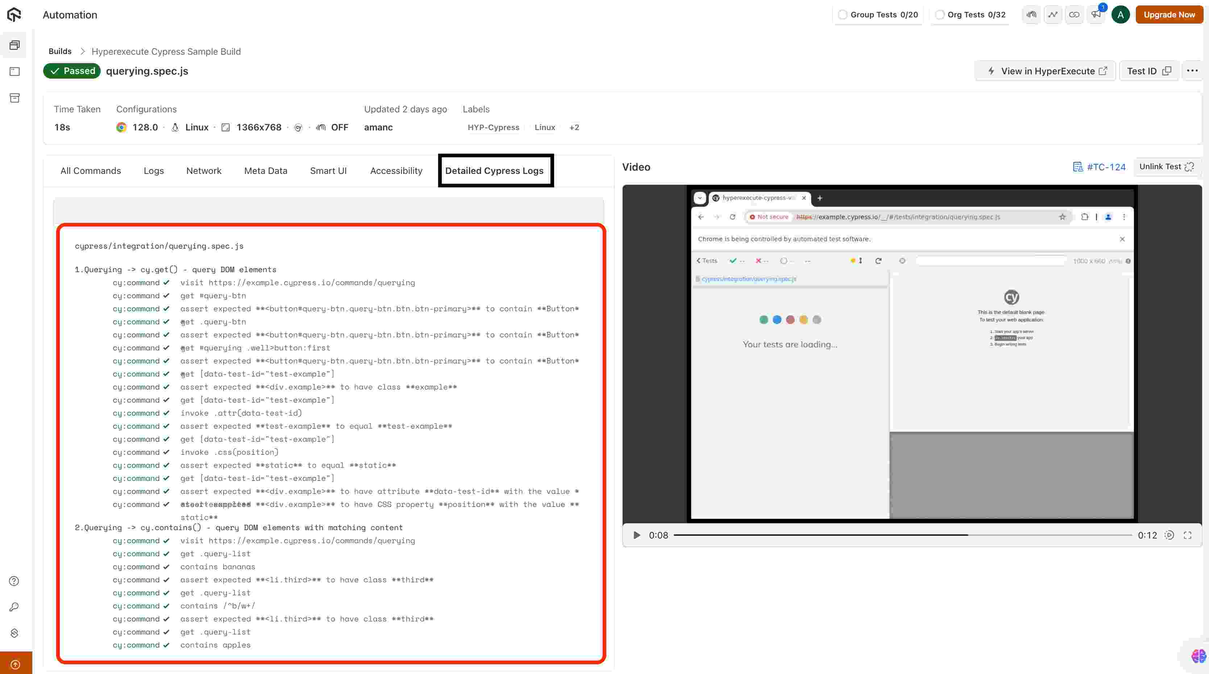Click the analytics graph icon in header
Viewport: 1209px width, 674px height.
coord(1053,14)
